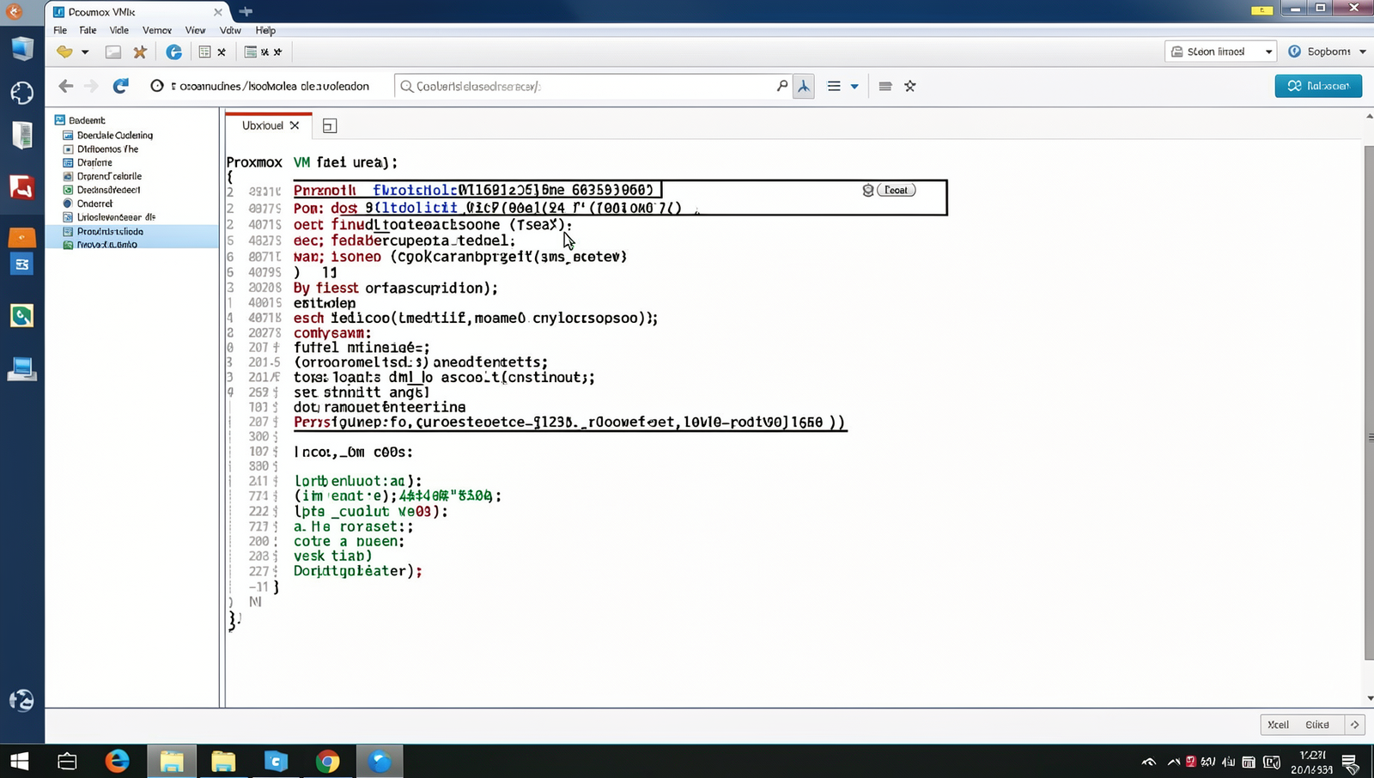
Task: Click the orange folder icon in the sidebar
Action: (22, 237)
